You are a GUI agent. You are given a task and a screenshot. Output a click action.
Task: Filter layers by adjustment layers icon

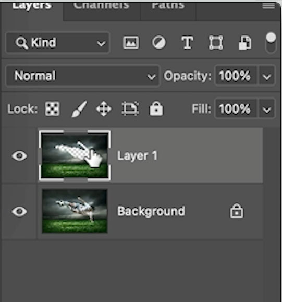click(158, 43)
